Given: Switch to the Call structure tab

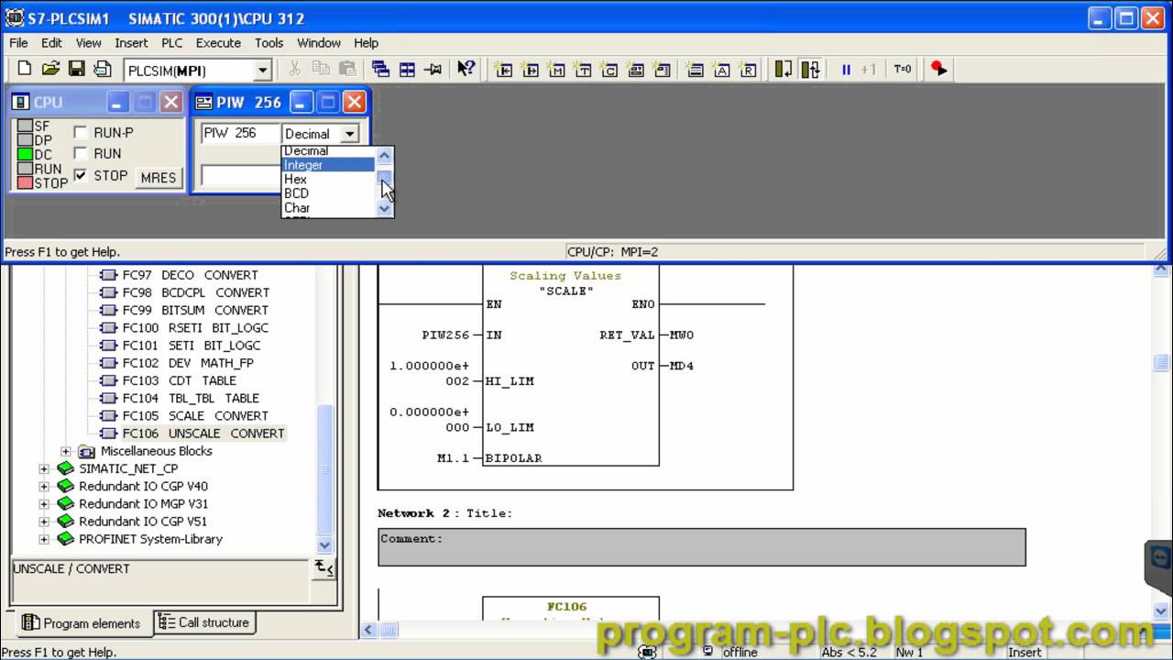Looking at the screenshot, I should (204, 622).
